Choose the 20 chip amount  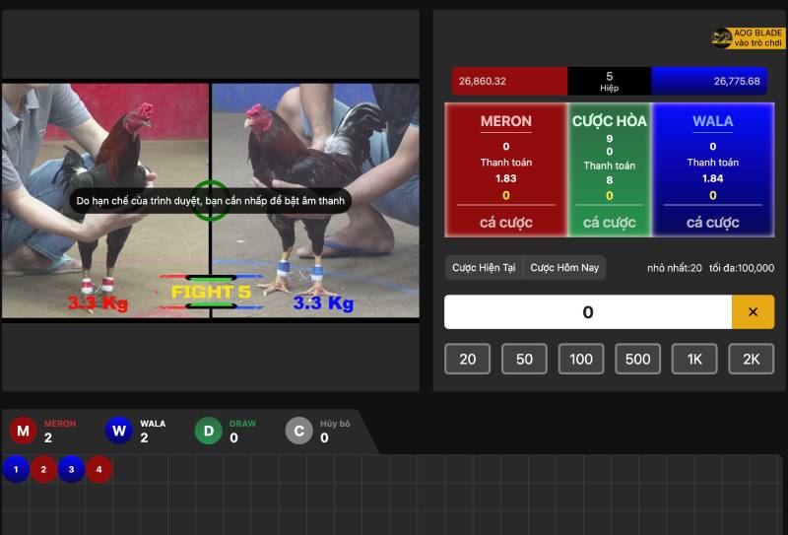[468, 359]
